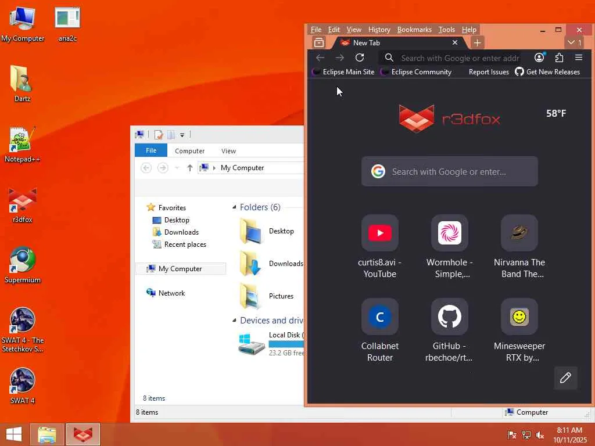Open the Bookmarks menu

tap(414, 30)
